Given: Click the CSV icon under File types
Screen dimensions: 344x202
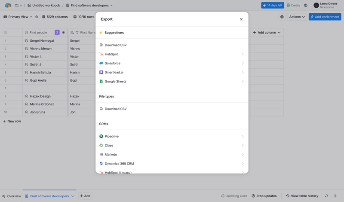Looking at the screenshot, I should (101, 109).
